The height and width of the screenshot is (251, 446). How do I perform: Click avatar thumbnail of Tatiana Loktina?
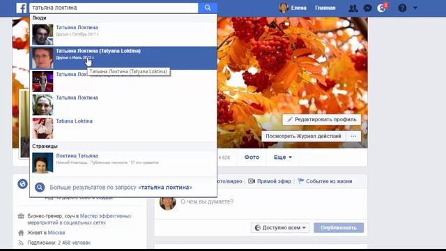click(43, 128)
